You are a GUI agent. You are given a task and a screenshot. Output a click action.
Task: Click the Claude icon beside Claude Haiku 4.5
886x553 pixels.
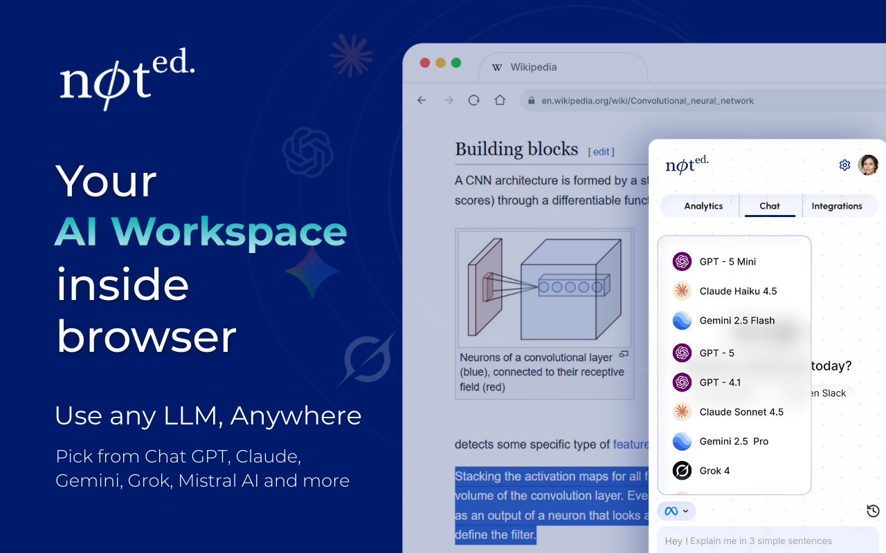[681, 291]
